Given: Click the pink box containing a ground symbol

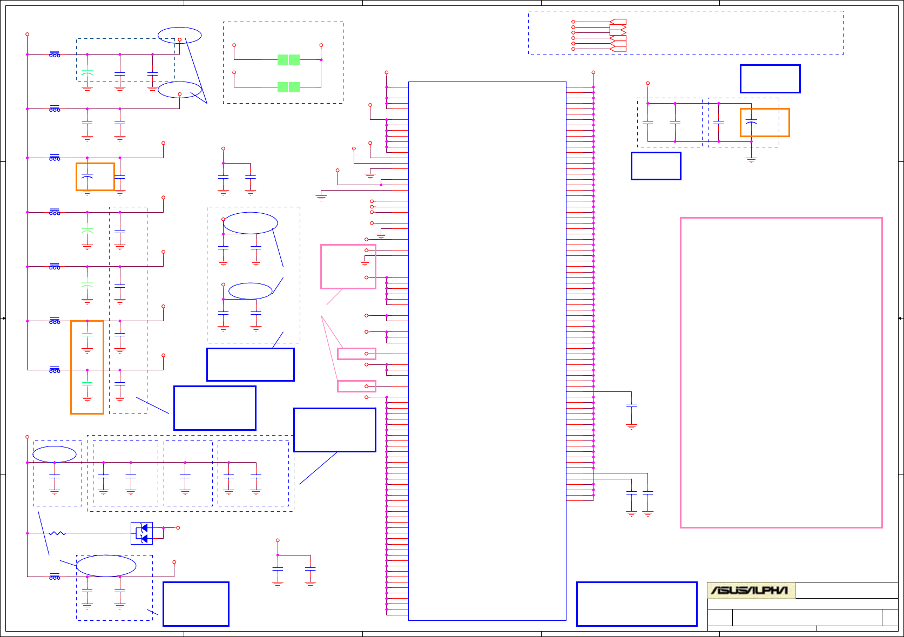Looking at the screenshot, I should (x=348, y=267).
